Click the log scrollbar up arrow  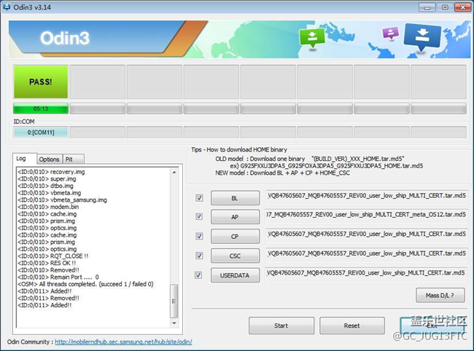click(174, 172)
